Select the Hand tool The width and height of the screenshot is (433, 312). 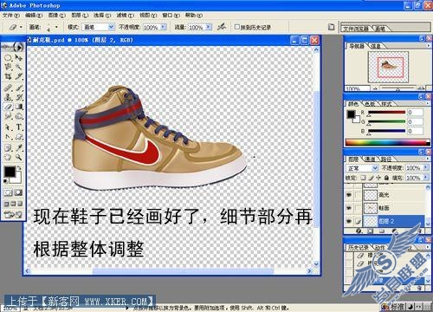(x=8, y=158)
